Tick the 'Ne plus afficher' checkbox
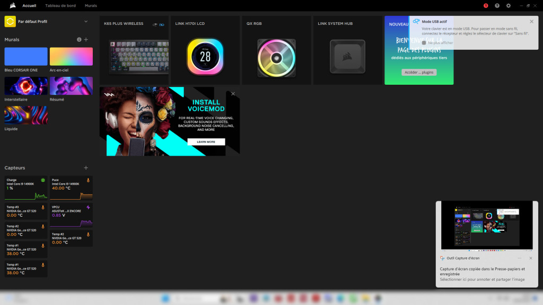This screenshot has width=543, height=305. (424, 43)
